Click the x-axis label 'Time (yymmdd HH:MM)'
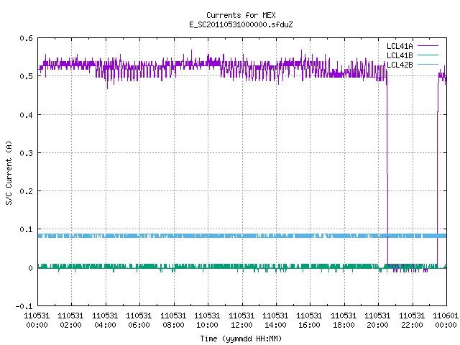Viewport: 460px width, 345px height. click(241, 339)
